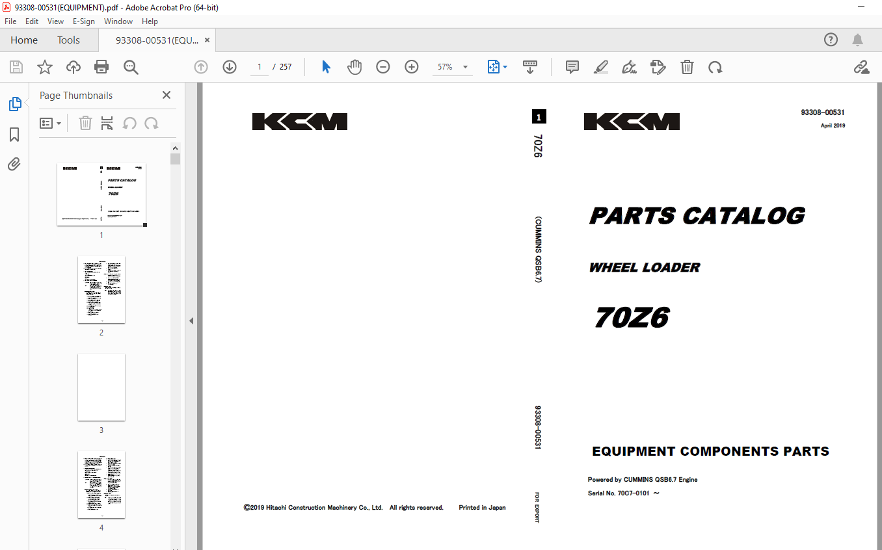Open the Window menu
Viewport: 882px width, 550px height.
(x=118, y=21)
